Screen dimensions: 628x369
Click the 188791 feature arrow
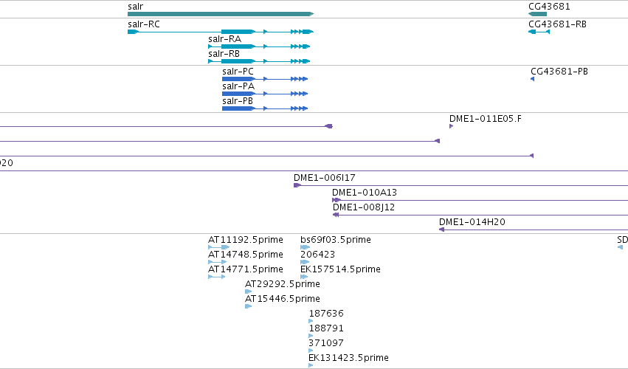click(311, 336)
